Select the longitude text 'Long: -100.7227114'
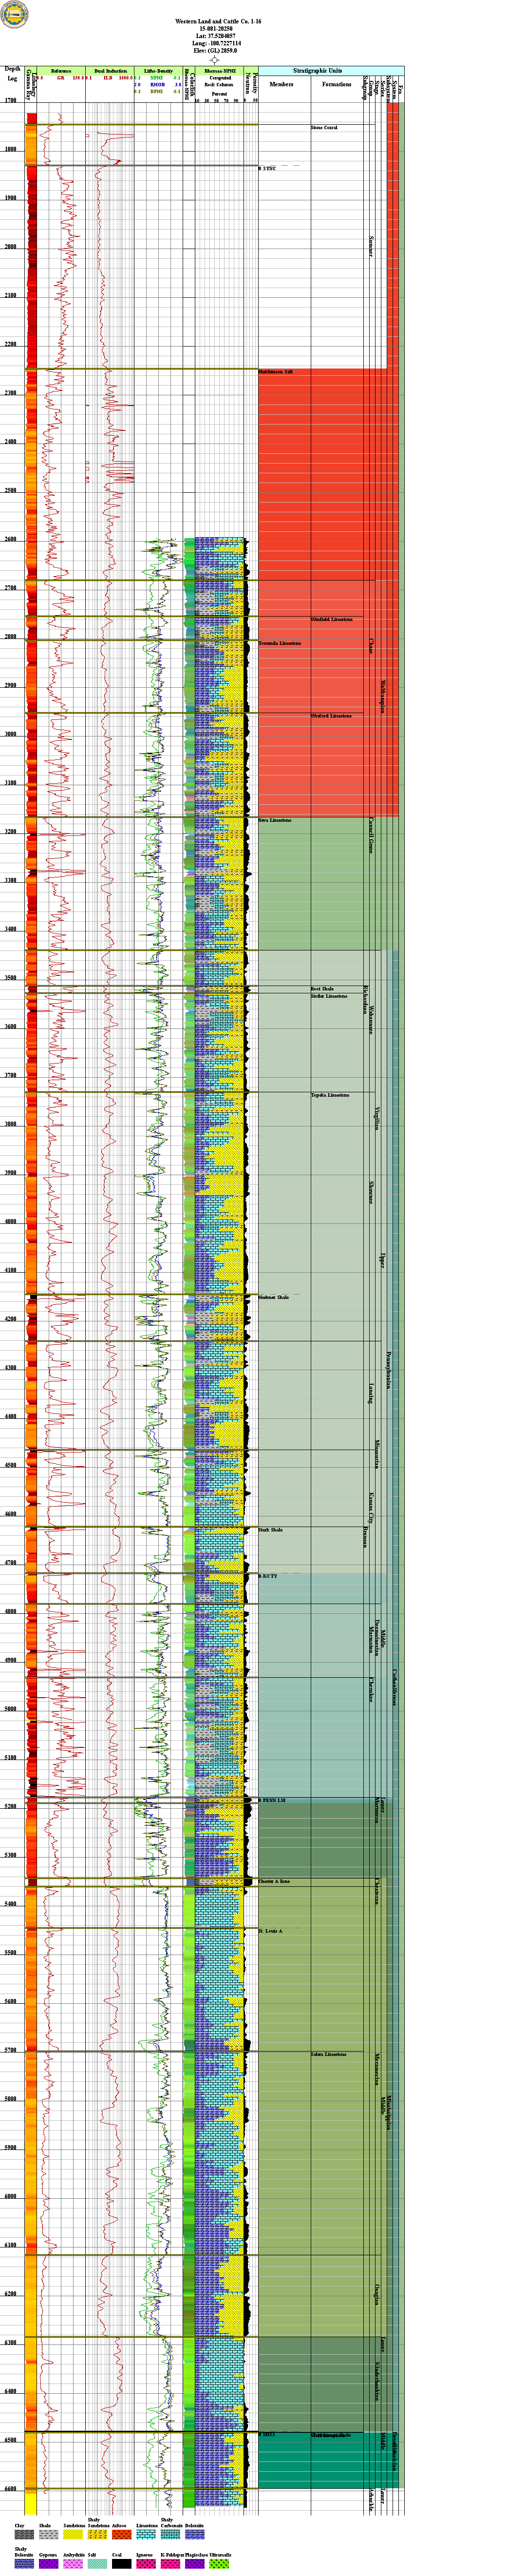Viewport: 526px width, 2576px height. click(215, 44)
